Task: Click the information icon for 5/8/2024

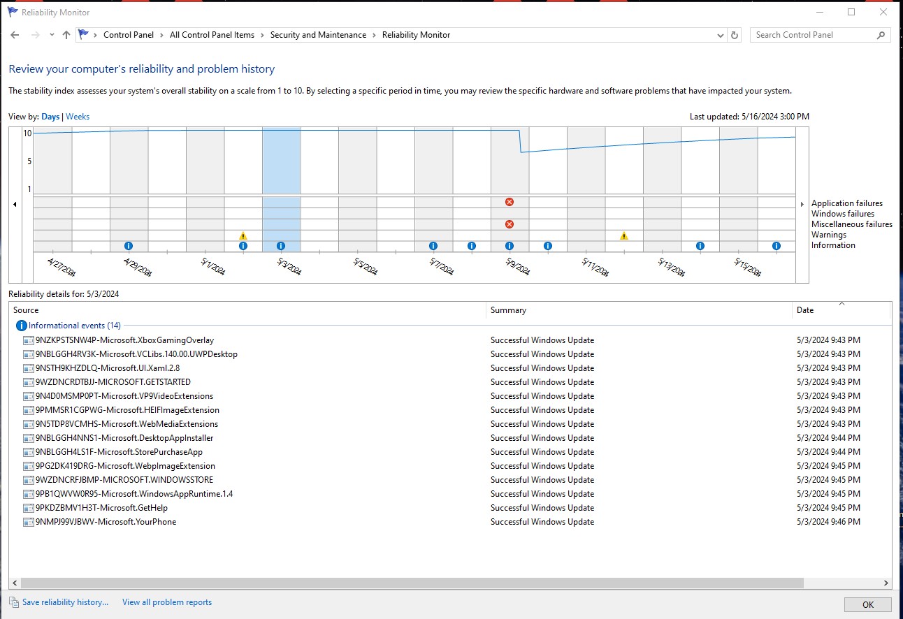Action: click(x=472, y=246)
